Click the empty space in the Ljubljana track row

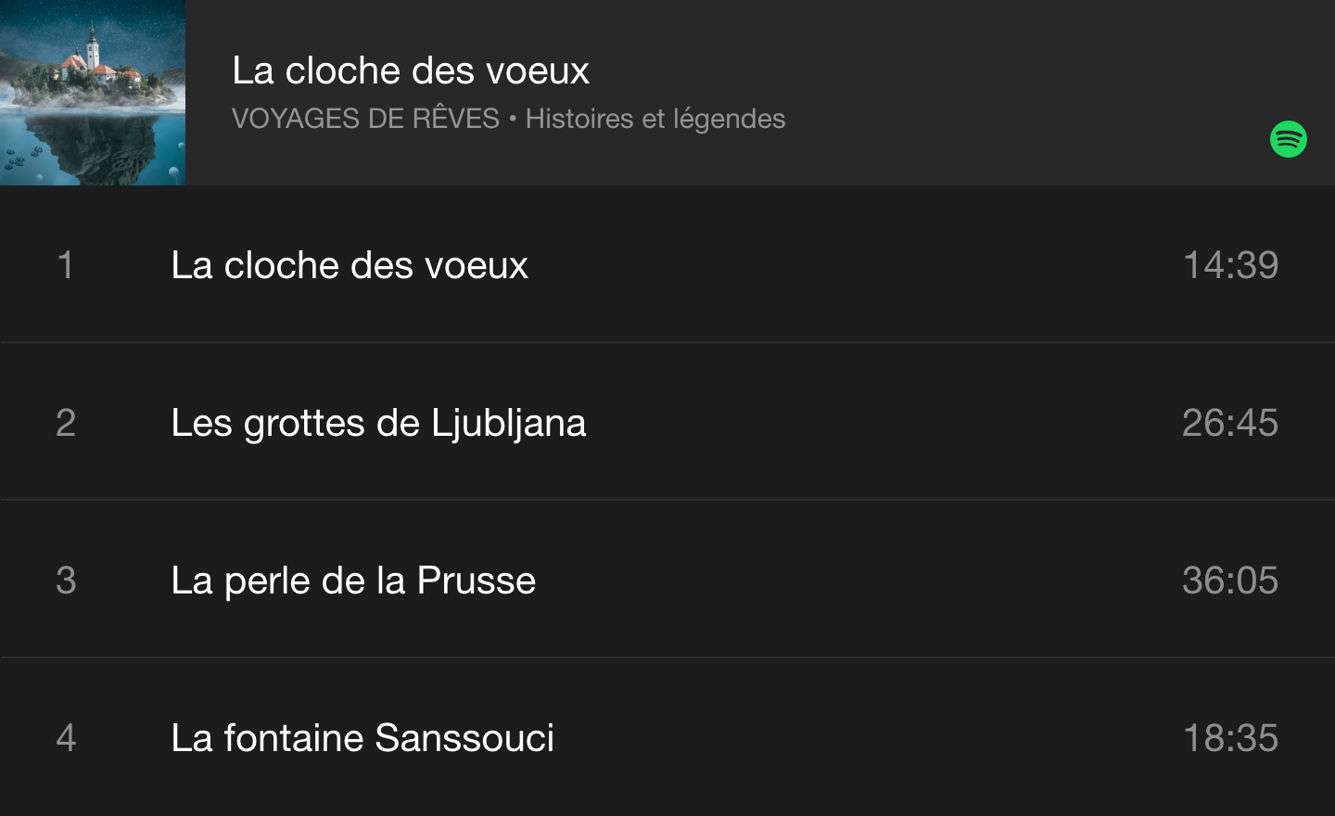pyautogui.click(x=881, y=423)
